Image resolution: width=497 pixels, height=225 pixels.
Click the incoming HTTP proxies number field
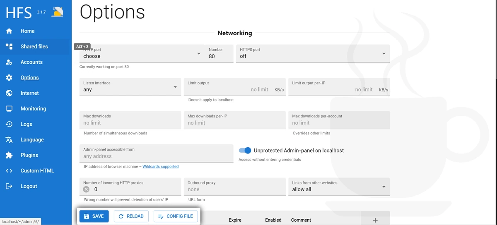click(x=130, y=187)
